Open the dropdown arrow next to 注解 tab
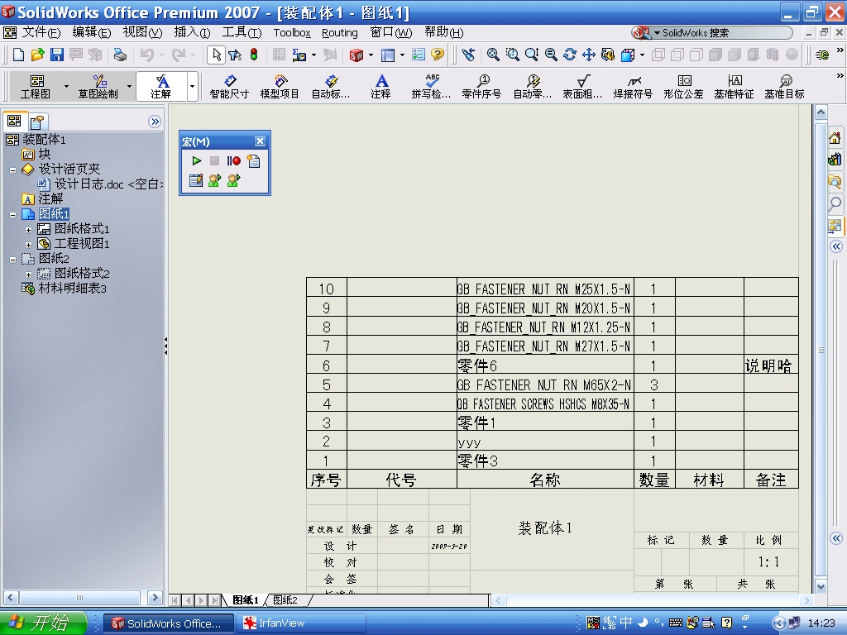Image resolution: width=847 pixels, height=635 pixels. (192, 86)
